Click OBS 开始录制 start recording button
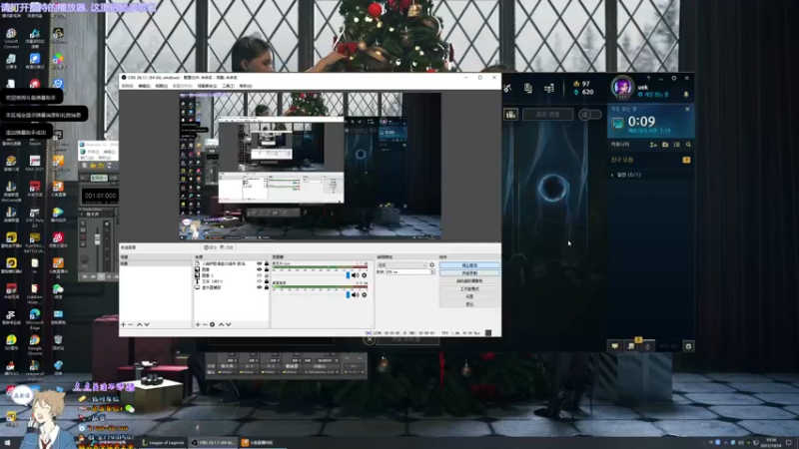Viewport: 799px width, 449px height. tap(469, 273)
